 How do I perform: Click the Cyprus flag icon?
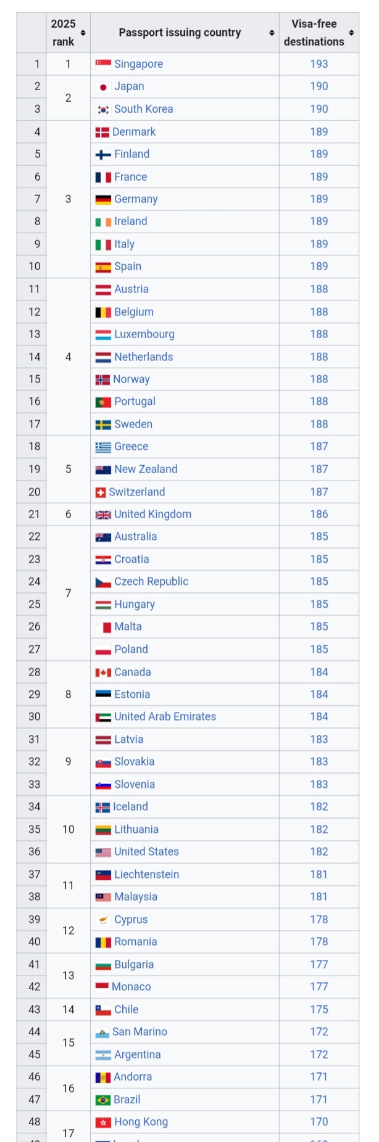[103, 920]
